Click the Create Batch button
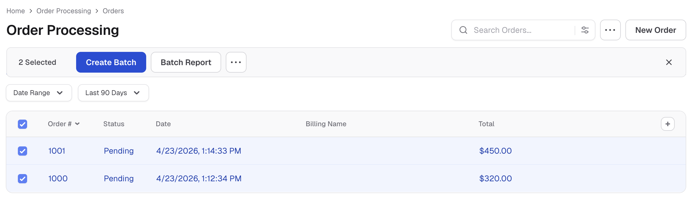 pyautogui.click(x=111, y=62)
